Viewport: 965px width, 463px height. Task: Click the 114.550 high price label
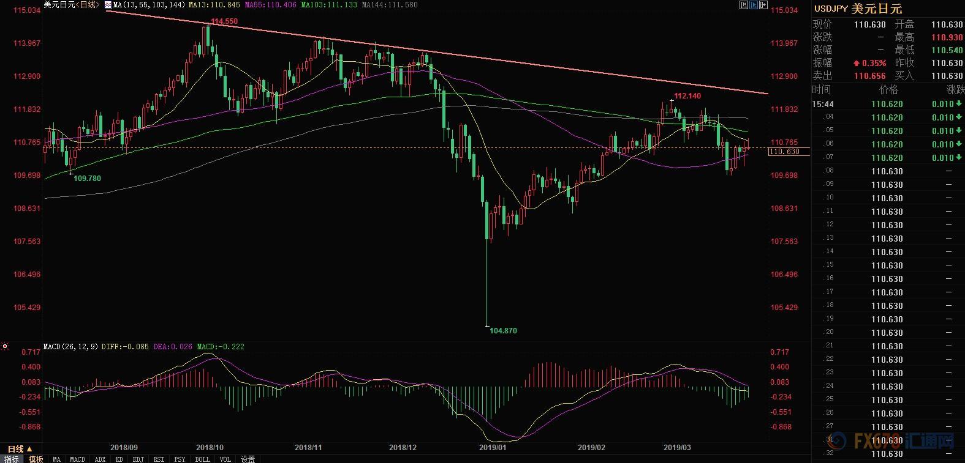click(x=224, y=21)
